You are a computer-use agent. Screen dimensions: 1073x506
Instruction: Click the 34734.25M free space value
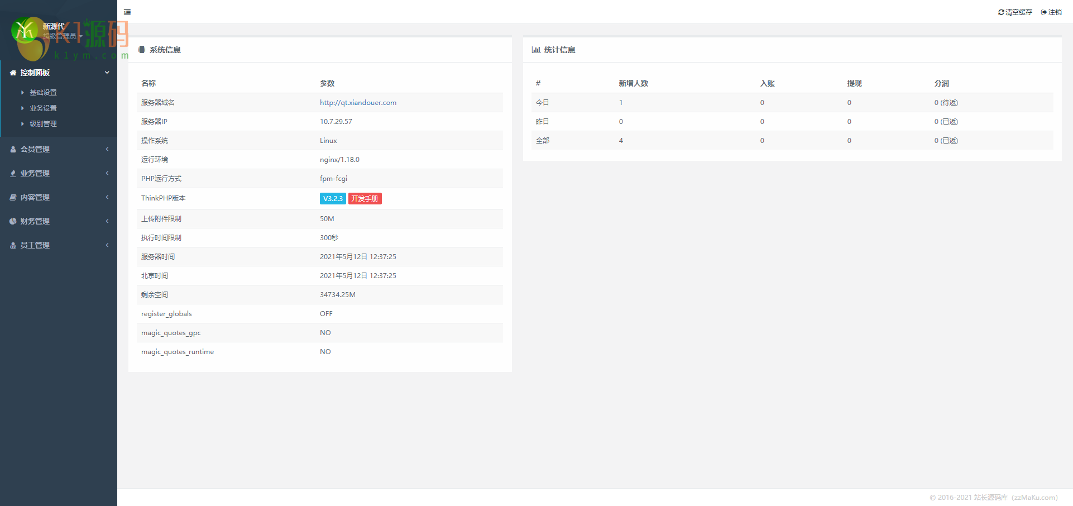(x=338, y=295)
